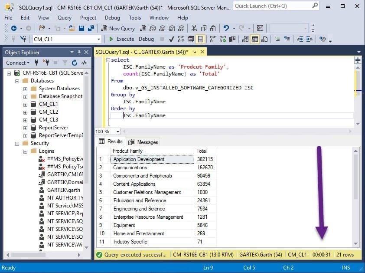The image size is (365, 273).
Task: Click the Paste clipboard icon
Action: [x=213, y=29]
